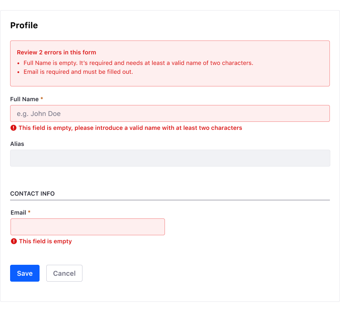Click the disabled Alias input field
340x312 pixels.
(170, 158)
